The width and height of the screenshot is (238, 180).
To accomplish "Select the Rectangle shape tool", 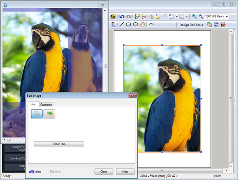I will pos(128,25).
